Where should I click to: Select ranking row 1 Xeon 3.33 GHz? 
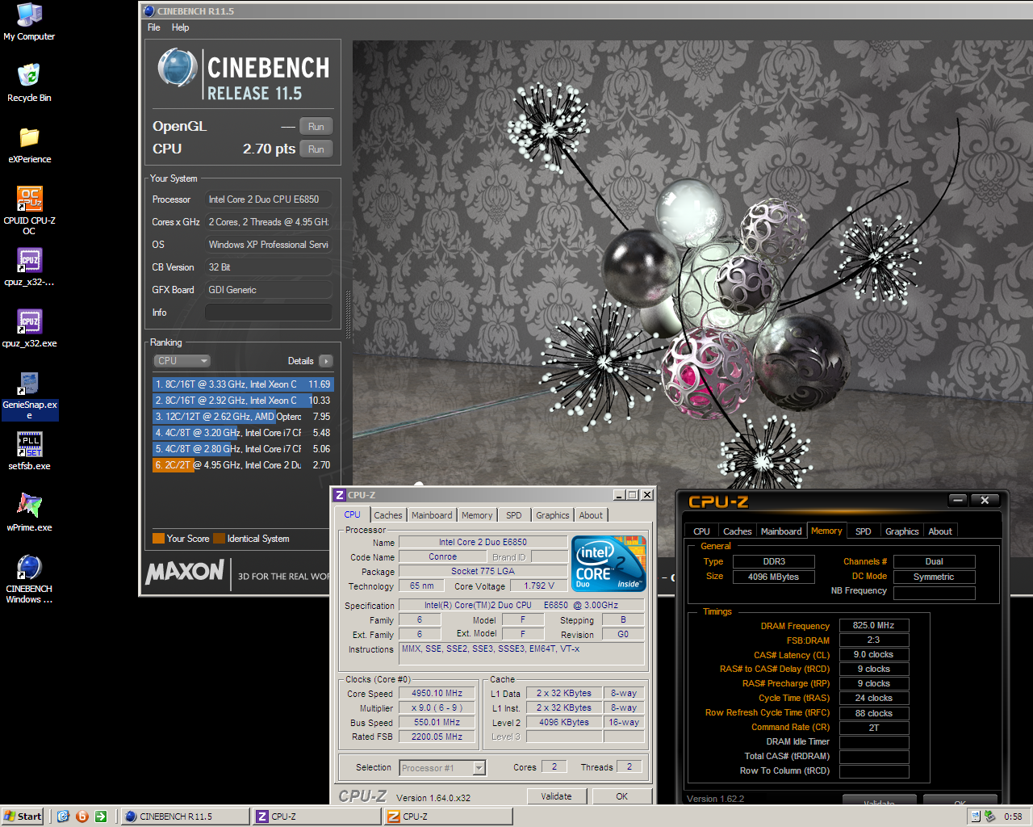[242, 384]
